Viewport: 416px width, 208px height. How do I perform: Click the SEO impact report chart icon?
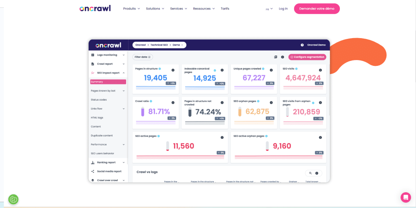pyautogui.click(x=93, y=73)
